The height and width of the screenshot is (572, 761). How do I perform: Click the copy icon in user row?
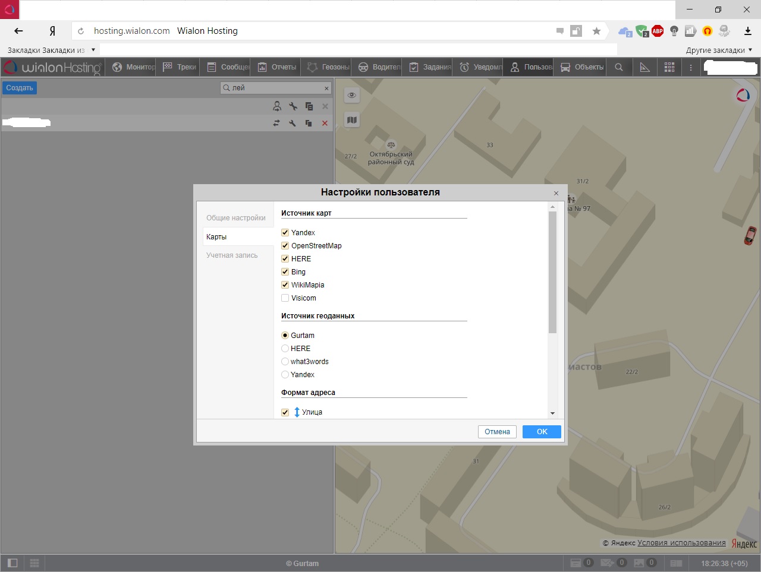point(309,123)
